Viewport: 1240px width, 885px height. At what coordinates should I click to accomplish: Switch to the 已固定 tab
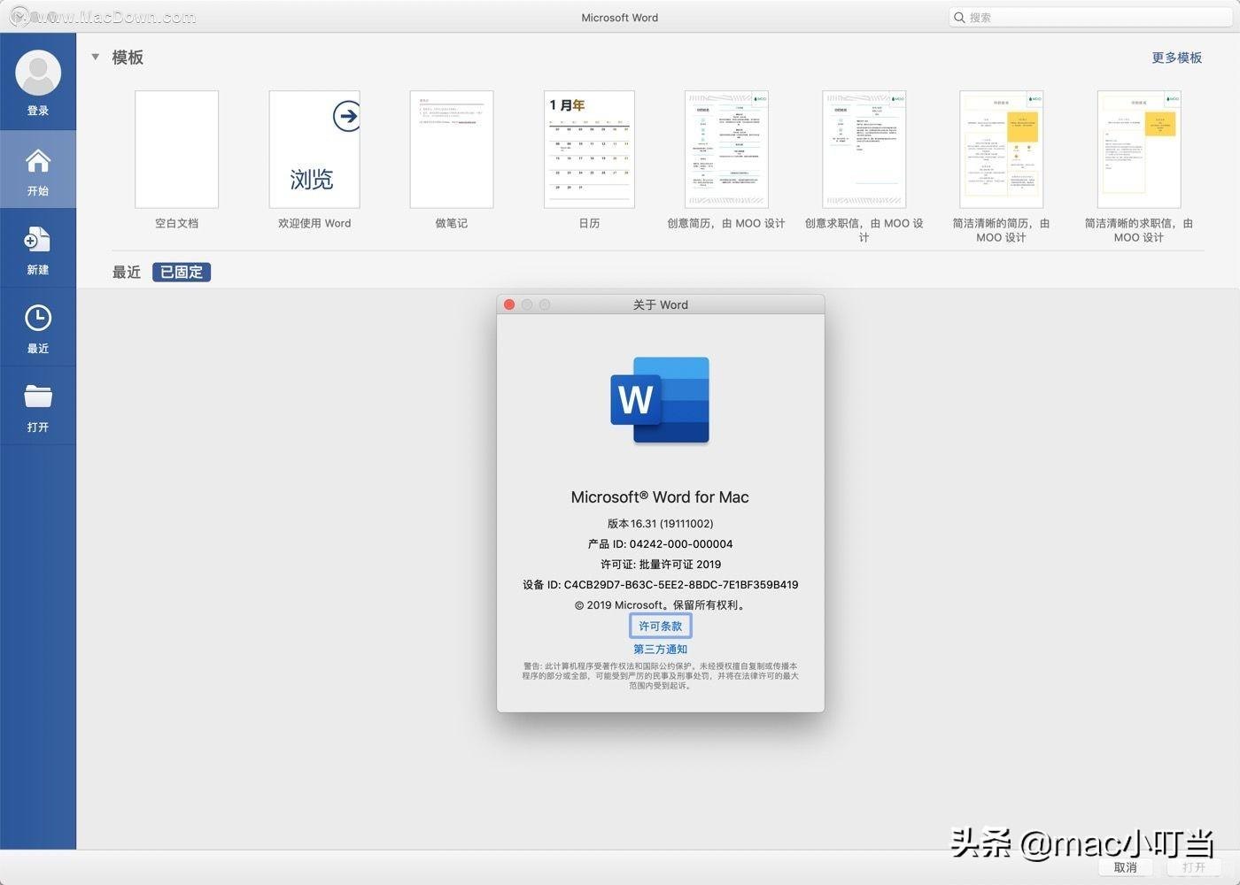tap(181, 272)
